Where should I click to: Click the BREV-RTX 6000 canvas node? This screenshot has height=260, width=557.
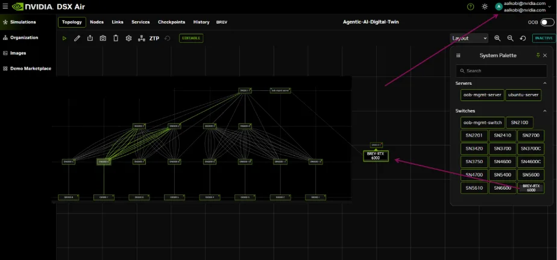(376, 156)
